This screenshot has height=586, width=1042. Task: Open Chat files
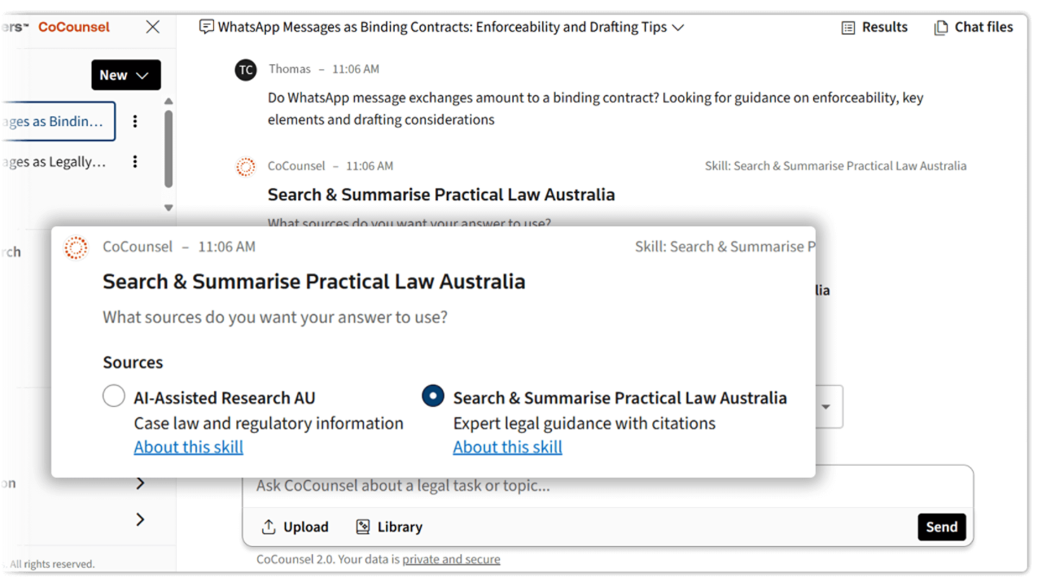pos(940,27)
